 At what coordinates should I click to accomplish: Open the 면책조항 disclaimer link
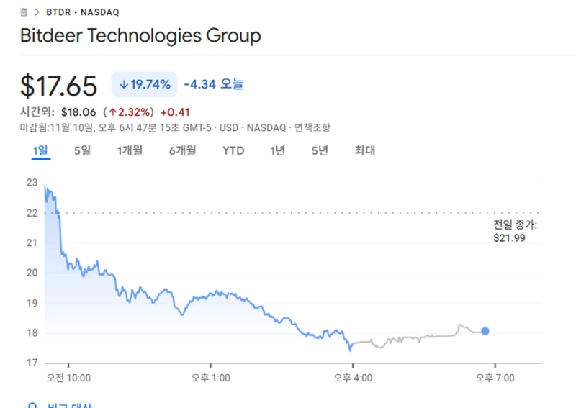pyautogui.click(x=311, y=127)
